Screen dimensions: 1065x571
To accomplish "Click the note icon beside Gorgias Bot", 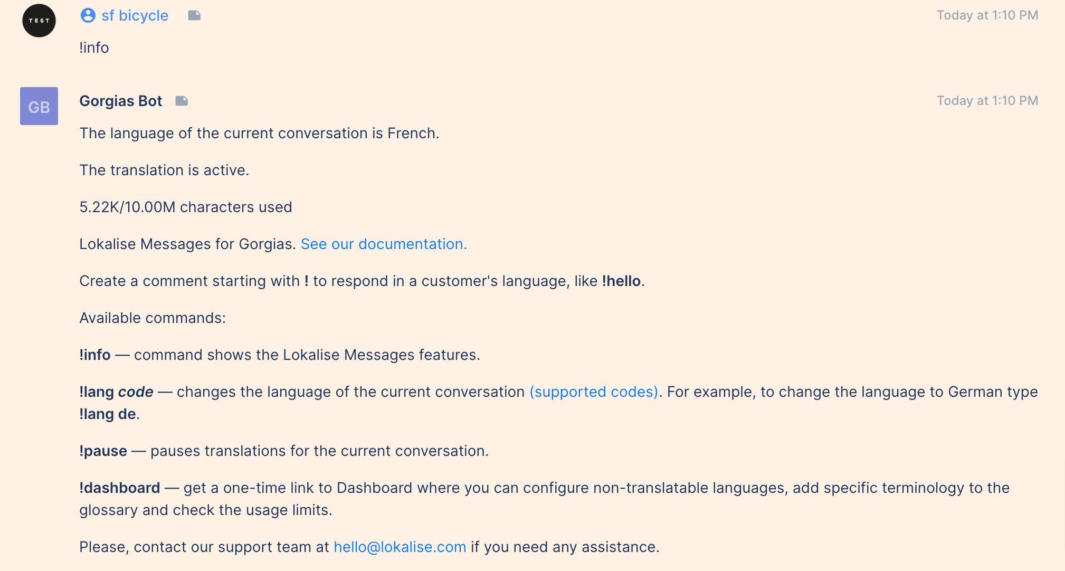I will 182,101.
